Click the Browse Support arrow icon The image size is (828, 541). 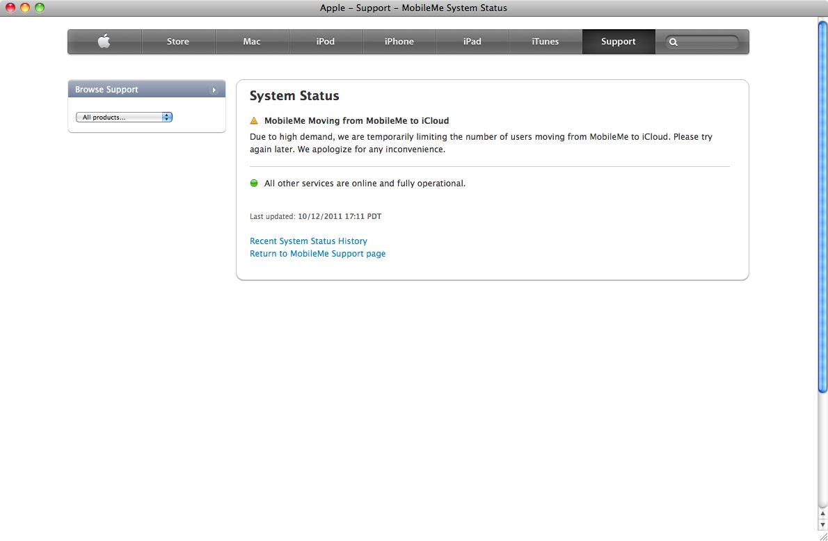[214, 90]
